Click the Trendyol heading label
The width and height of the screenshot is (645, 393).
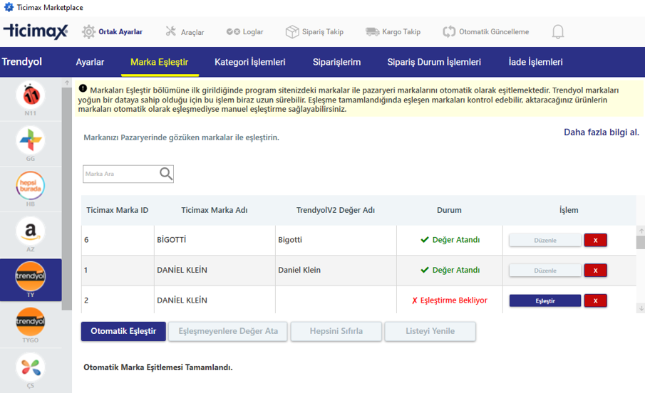22,62
